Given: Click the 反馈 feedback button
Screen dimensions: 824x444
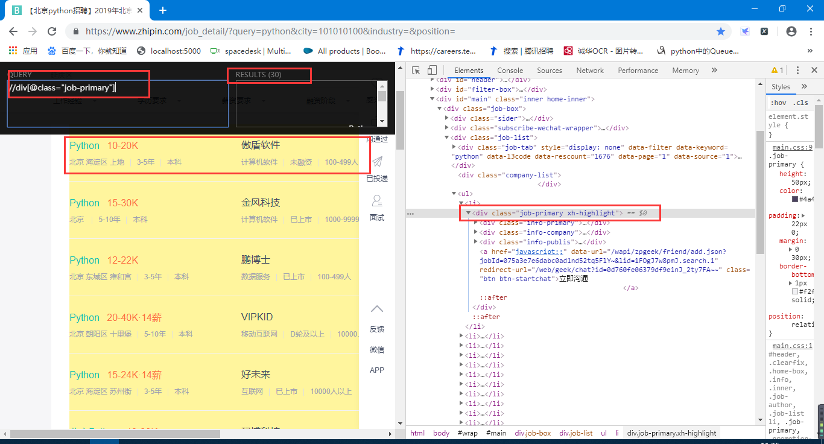Looking at the screenshot, I should coord(376,329).
